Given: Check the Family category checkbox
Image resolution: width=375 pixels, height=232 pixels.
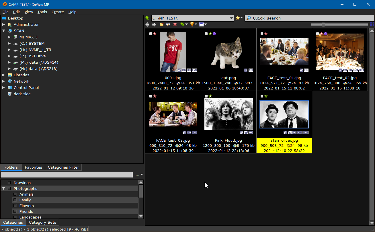Looking at the screenshot, I should coord(15,200).
